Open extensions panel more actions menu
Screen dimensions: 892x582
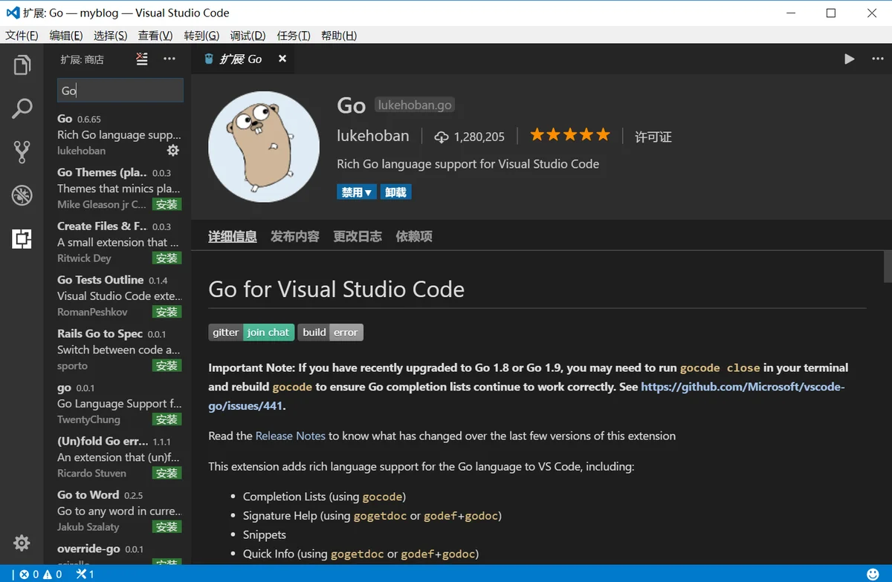pyautogui.click(x=169, y=59)
